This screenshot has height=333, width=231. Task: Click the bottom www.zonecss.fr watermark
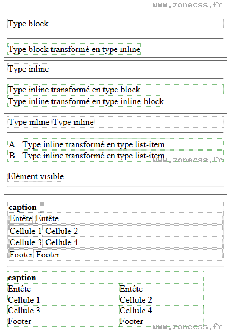[x=188, y=326]
